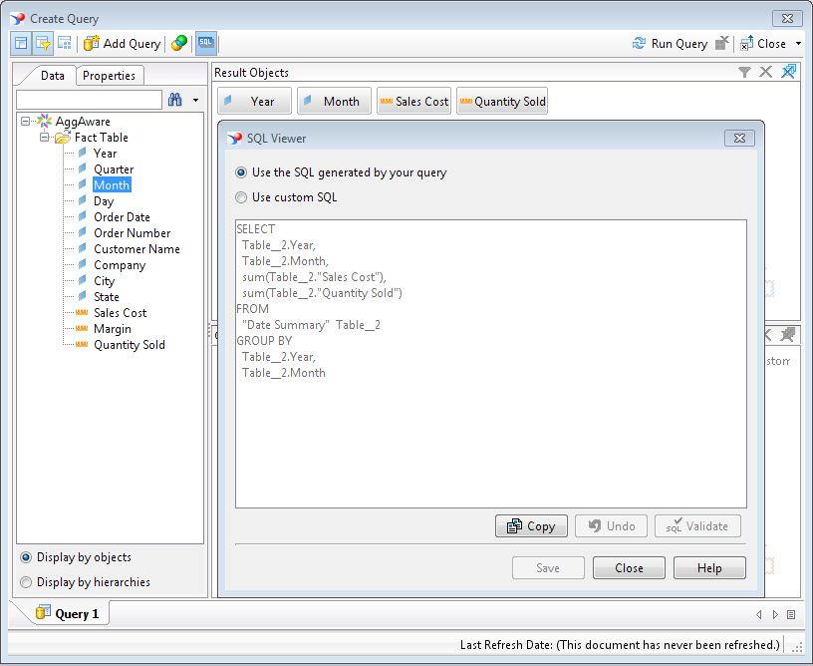813x666 pixels.
Task: Click the Month result object
Action: (x=334, y=101)
